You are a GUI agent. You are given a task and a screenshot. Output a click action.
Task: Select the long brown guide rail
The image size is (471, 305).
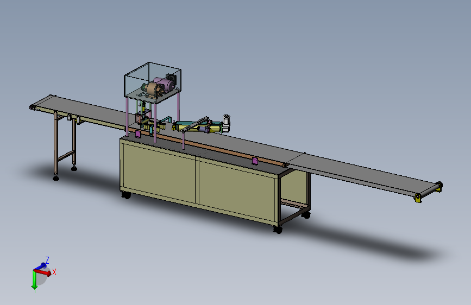tap(208, 148)
